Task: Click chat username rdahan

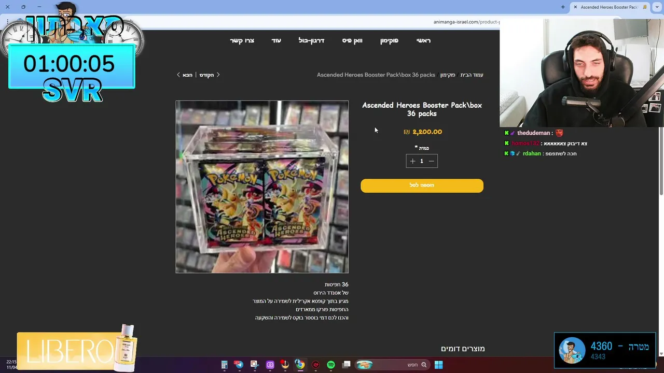Action: pos(532,154)
